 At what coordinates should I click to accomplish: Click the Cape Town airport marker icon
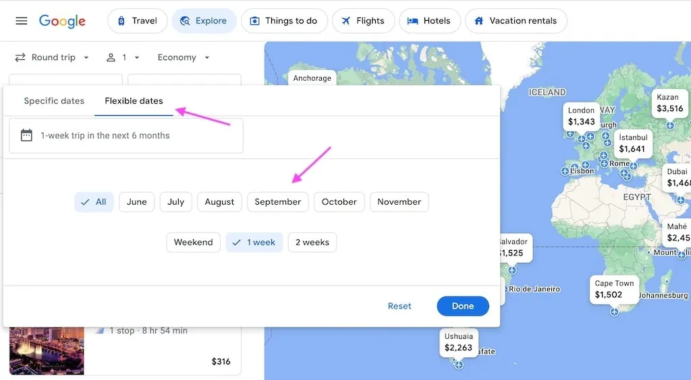(614, 311)
